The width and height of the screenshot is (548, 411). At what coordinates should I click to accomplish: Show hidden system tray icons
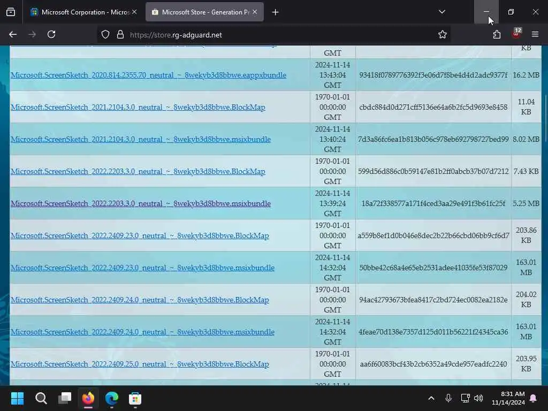pyautogui.click(x=431, y=398)
